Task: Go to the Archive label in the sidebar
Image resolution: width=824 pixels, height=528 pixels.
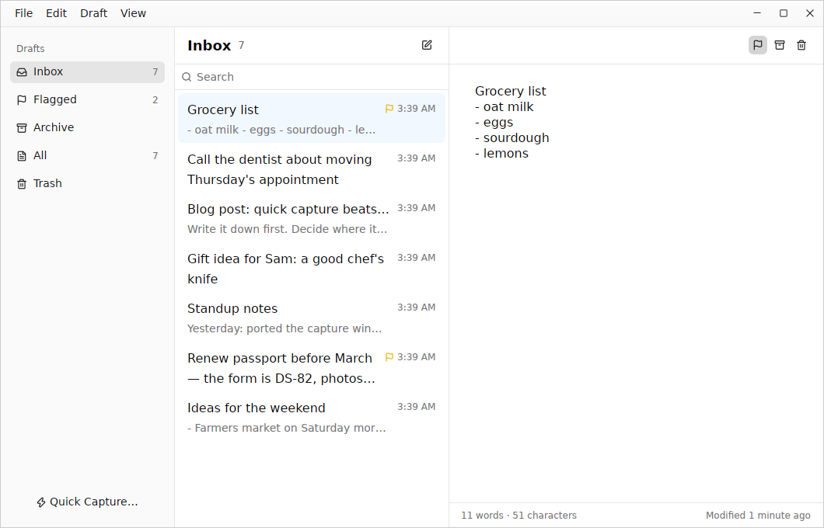Action: point(54,127)
